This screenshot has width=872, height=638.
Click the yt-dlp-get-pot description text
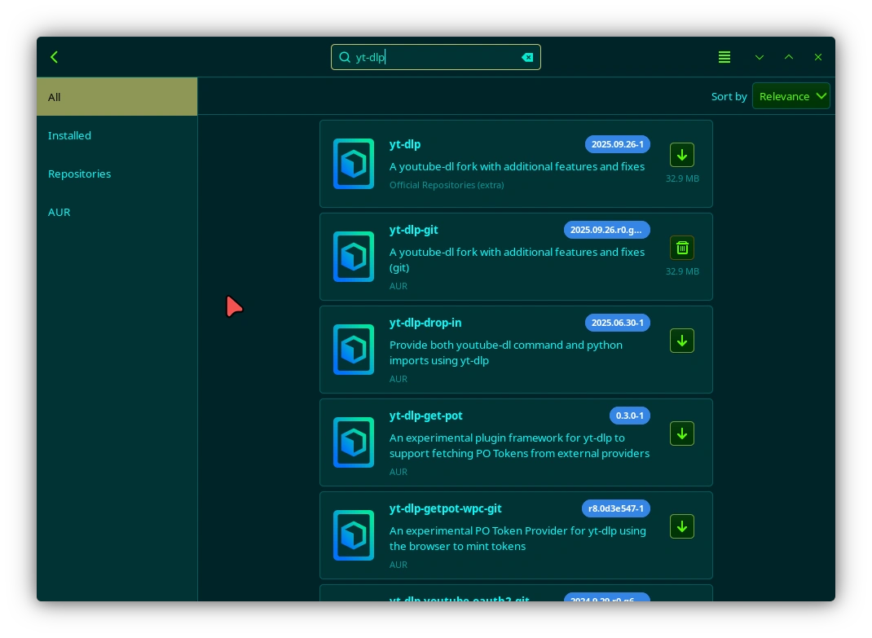519,446
